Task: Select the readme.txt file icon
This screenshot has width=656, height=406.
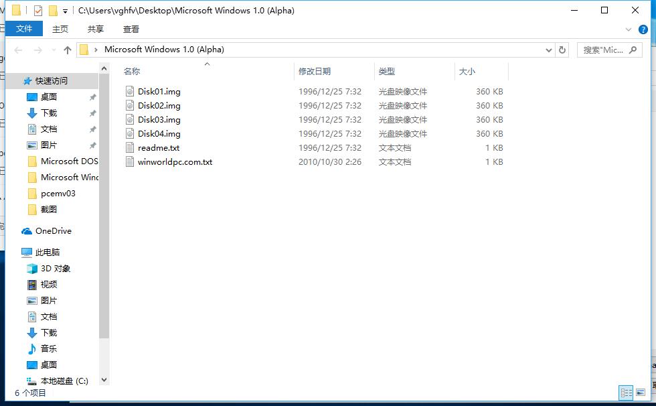Action: 130,148
